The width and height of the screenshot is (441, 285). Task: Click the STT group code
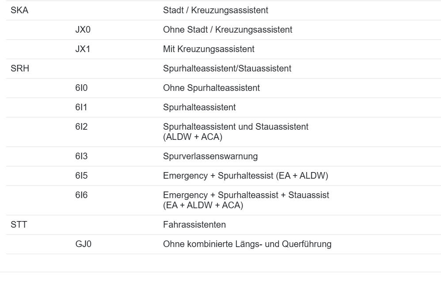[19, 225]
